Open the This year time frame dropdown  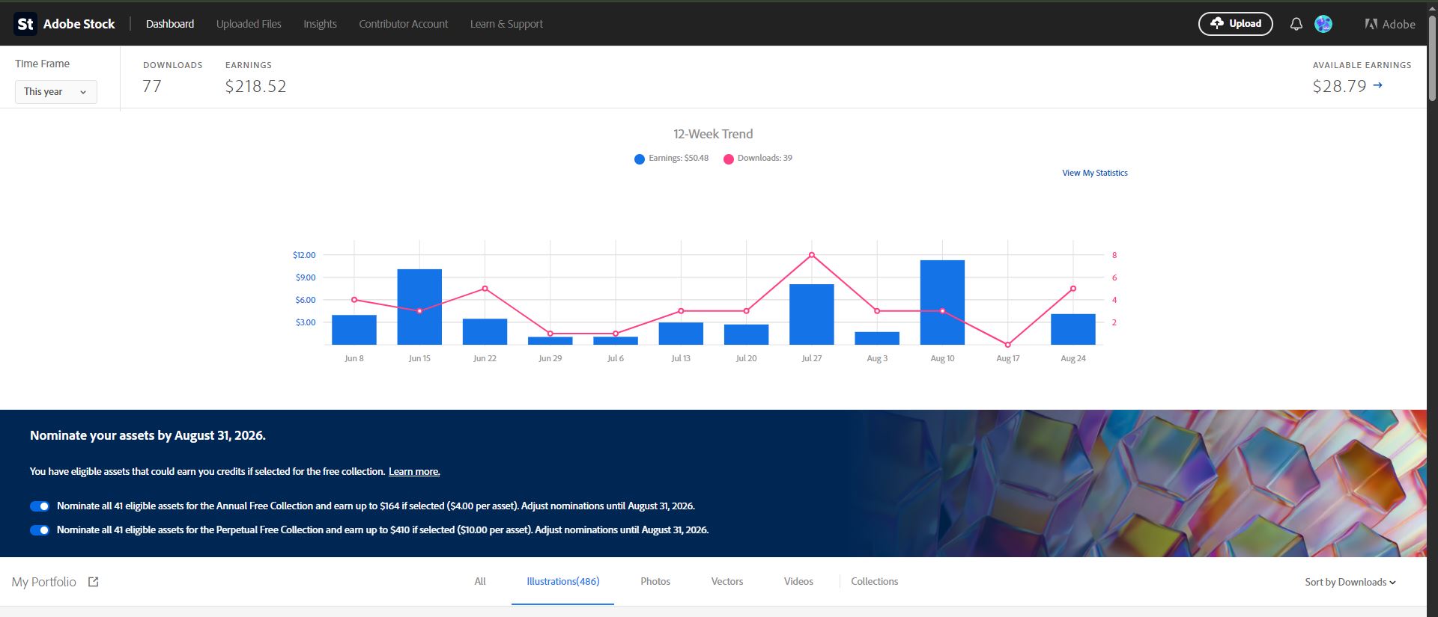tap(56, 92)
